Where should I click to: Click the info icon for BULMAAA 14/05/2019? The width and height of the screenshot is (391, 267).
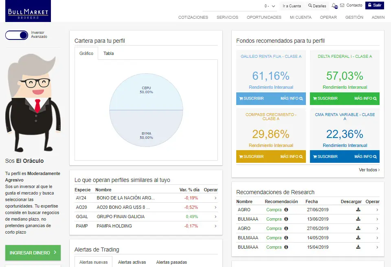[286, 238]
